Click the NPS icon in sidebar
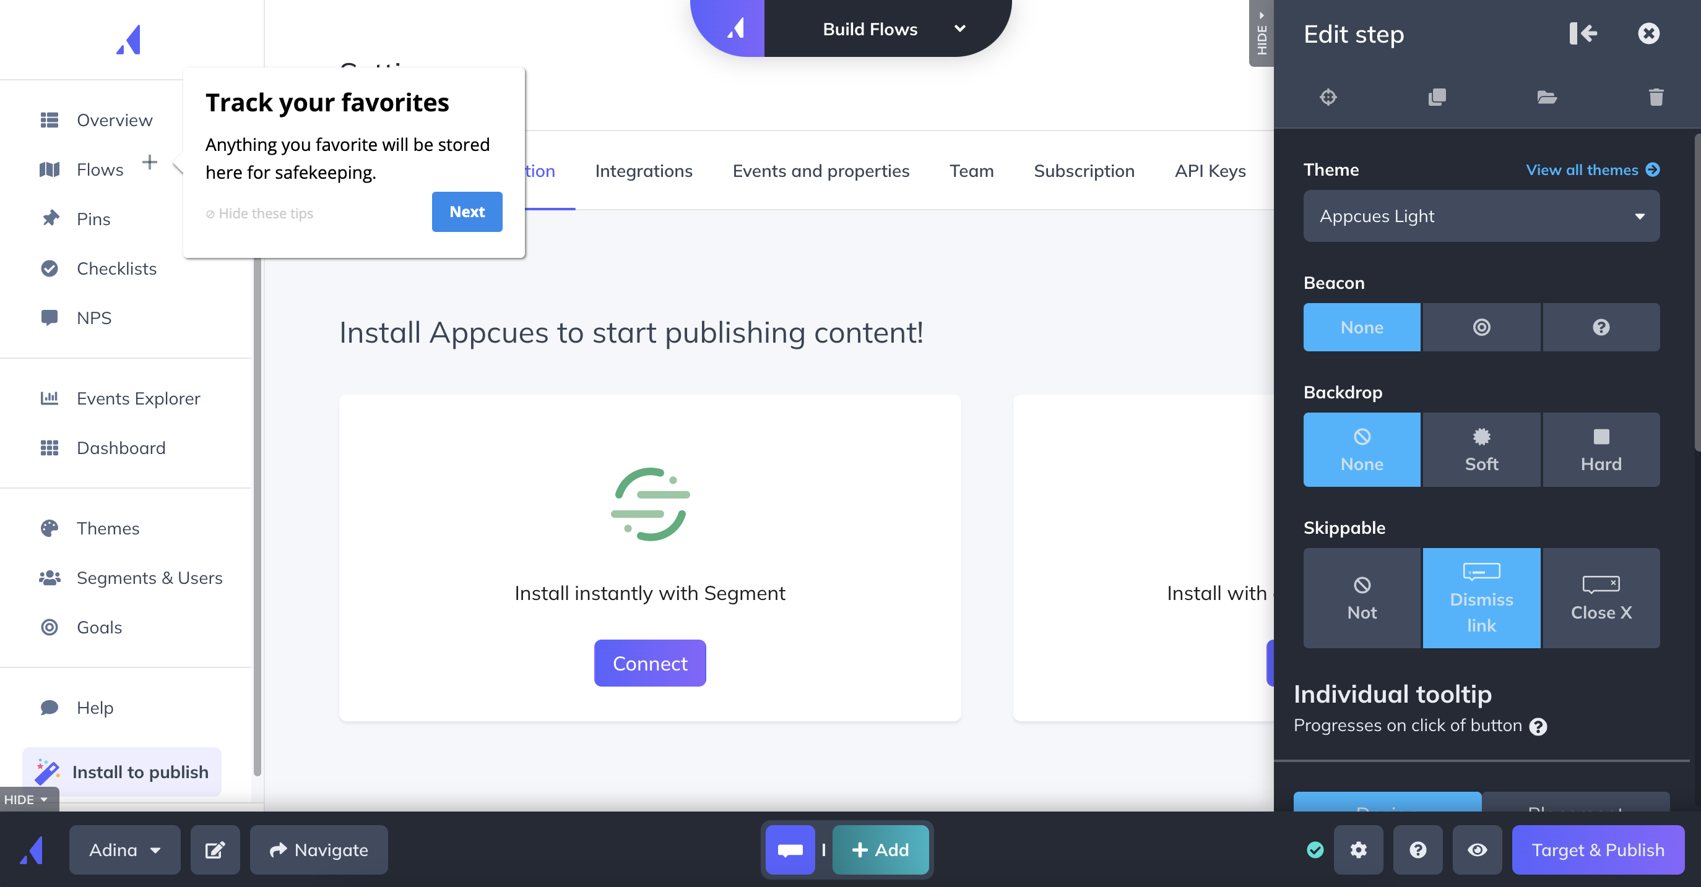 tap(48, 317)
